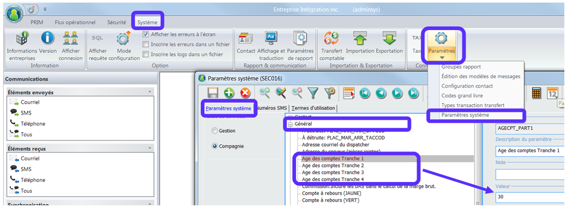Uncheck Afficher les erreurs à l'écran
568x210 pixels.
[146, 34]
